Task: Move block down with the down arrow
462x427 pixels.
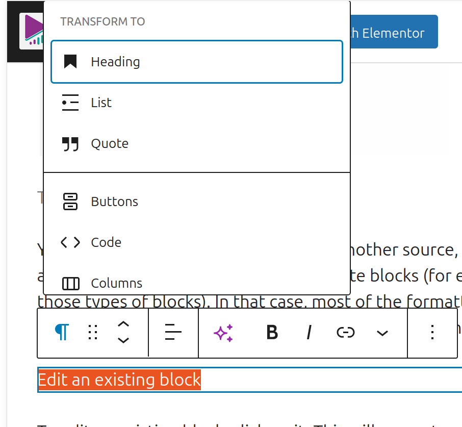Action: pos(123,340)
